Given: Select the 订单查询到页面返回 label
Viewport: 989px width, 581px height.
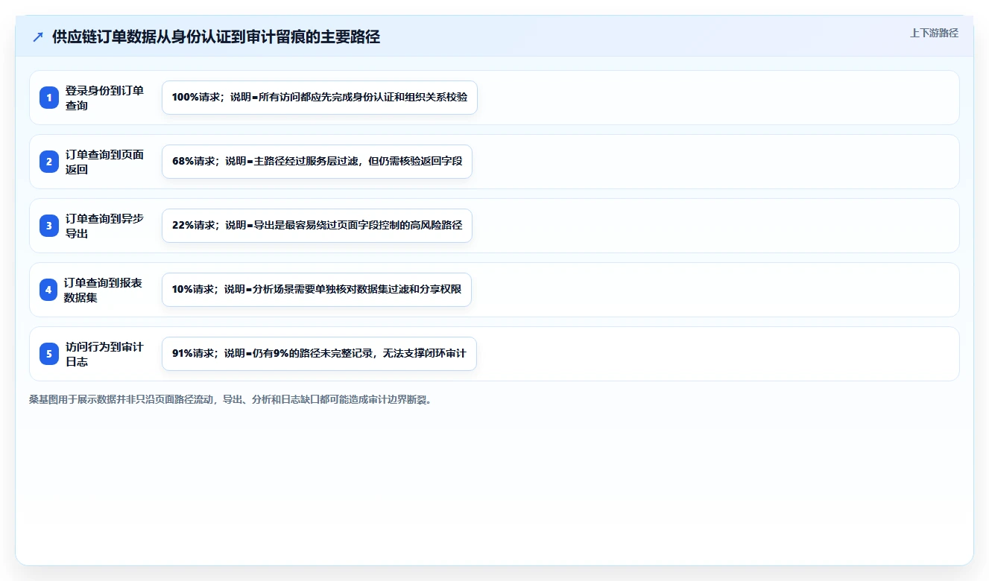Looking at the screenshot, I should point(104,162).
